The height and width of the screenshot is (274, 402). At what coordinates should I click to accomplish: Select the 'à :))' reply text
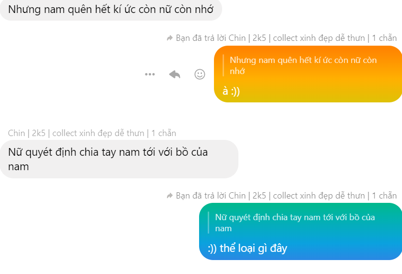(231, 91)
